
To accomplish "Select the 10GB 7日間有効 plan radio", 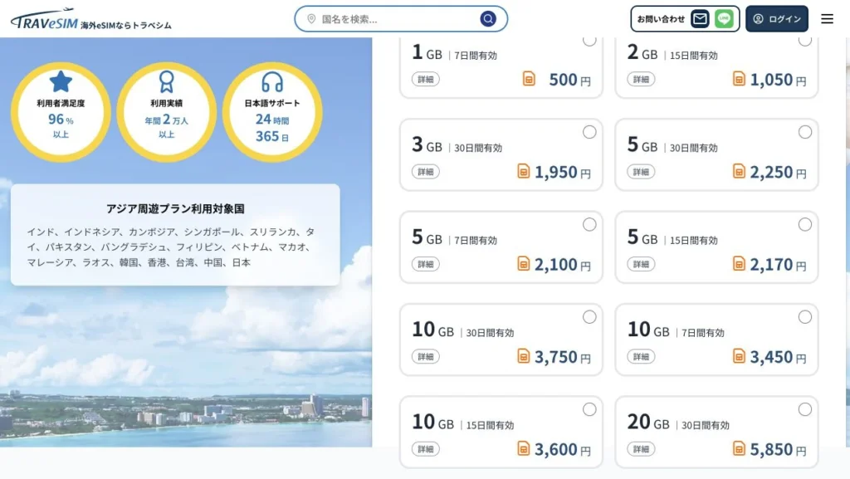I will pyautogui.click(x=805, y=317).
